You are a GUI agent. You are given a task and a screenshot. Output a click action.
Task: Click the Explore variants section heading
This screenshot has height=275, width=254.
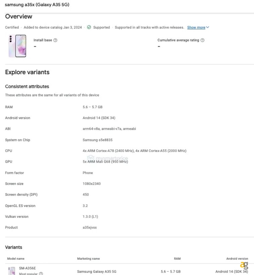coord(27,72)
